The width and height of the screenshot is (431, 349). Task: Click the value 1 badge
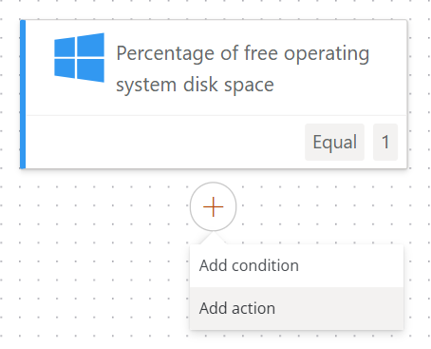[385, 142]
